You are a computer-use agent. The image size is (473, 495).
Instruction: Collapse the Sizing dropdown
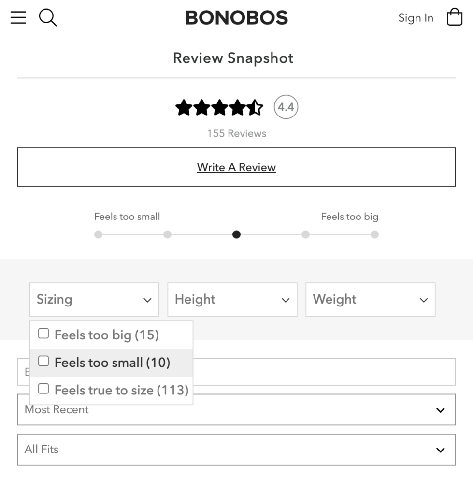pyautogui.click(x=94, y=300)
